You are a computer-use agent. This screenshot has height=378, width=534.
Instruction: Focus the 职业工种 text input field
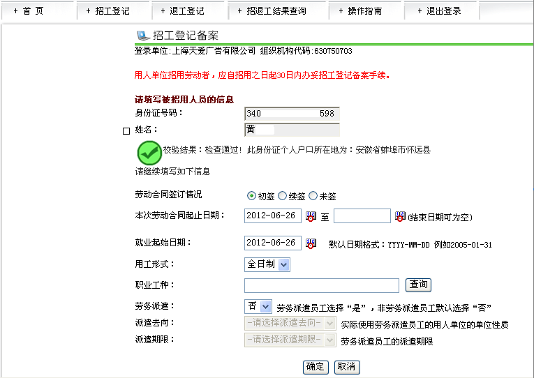[322, 285]
